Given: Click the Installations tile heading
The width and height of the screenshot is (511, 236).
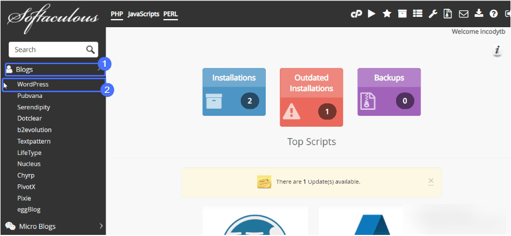Looking at the screenshot, I should (234, 78).
